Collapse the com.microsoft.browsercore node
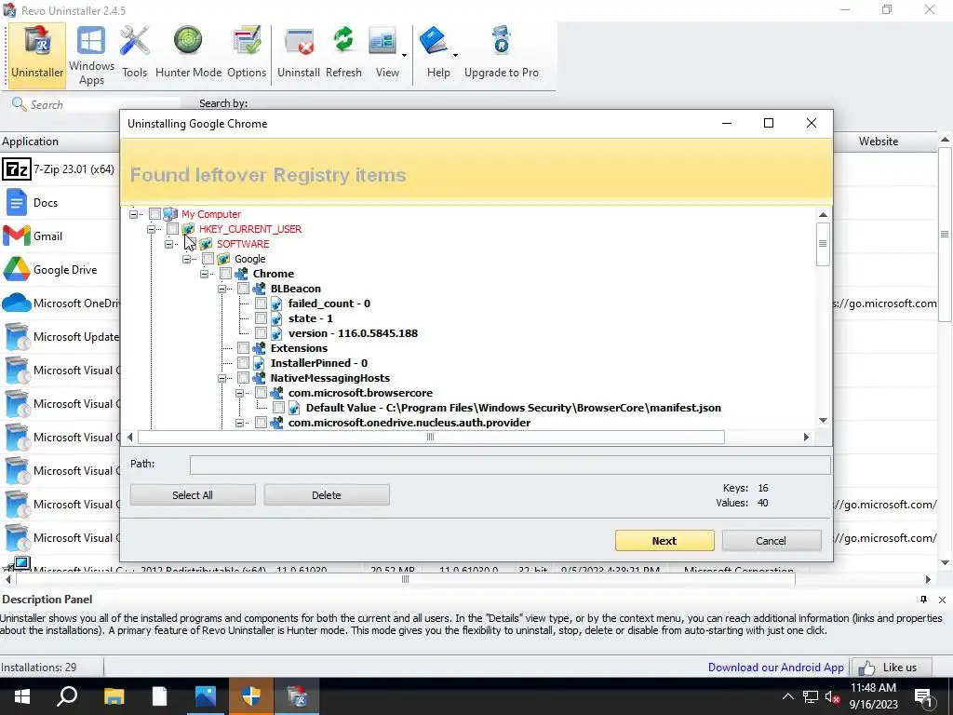The height and width of the screenshot is (715, 953). [239, 393]
